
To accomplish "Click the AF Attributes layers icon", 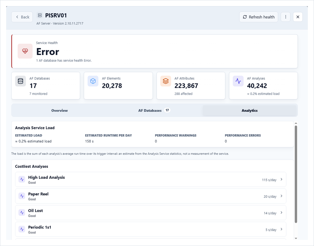I will coord(166,81).
